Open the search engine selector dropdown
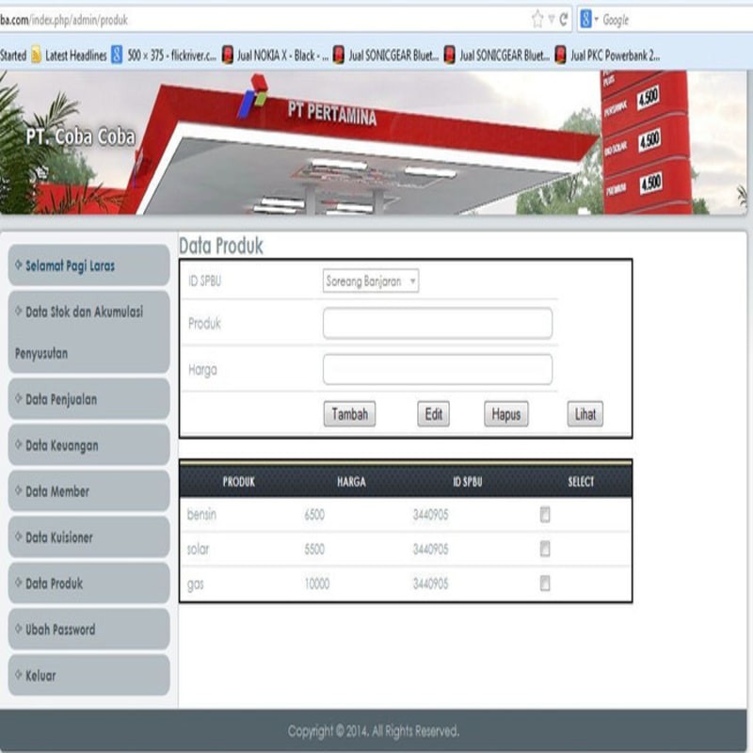The width and height of the screenshot is (753, 753). pyautogui.click(x=595, y=18)
